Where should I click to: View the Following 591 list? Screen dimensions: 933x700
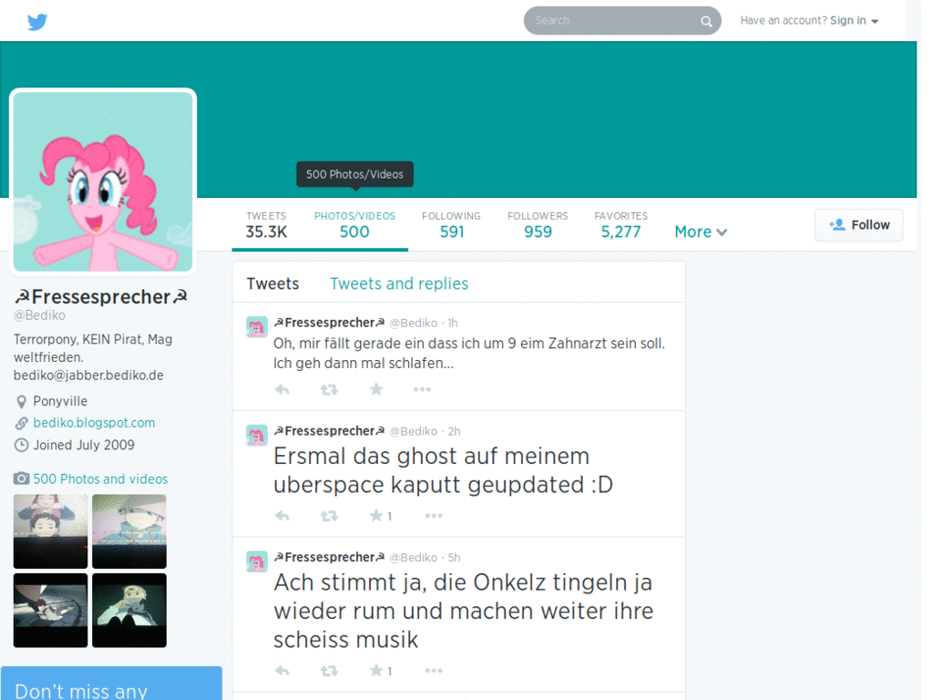point(451,225)
